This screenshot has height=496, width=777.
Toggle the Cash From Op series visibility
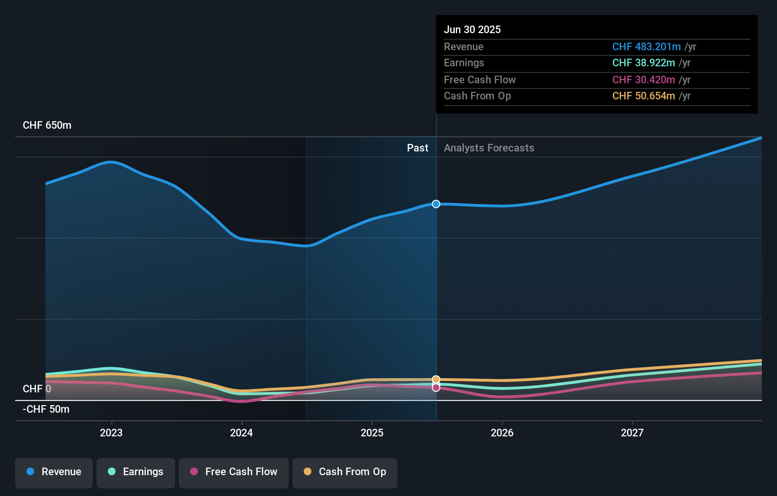point(344,472)
